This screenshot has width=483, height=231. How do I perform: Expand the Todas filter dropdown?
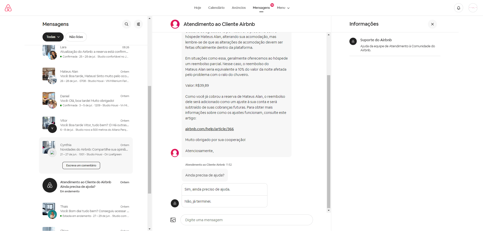[x=53, y=37]
